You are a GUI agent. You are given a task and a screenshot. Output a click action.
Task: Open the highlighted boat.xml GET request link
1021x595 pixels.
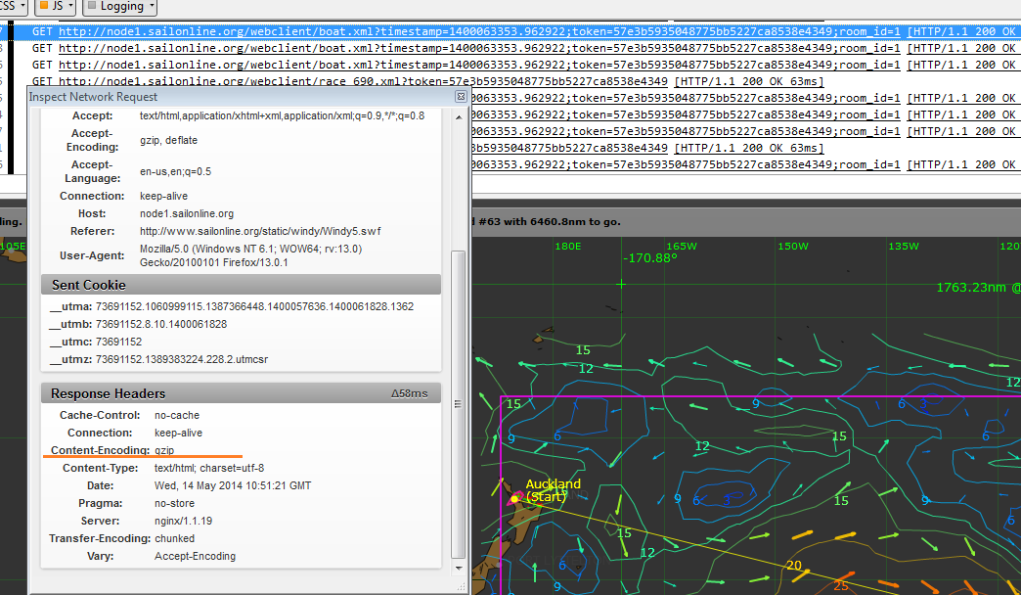tap(479, 31)
